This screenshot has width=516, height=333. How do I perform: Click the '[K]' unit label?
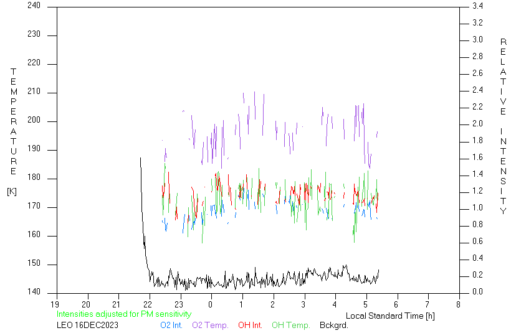pyautogui.click(x=12, y=192)
